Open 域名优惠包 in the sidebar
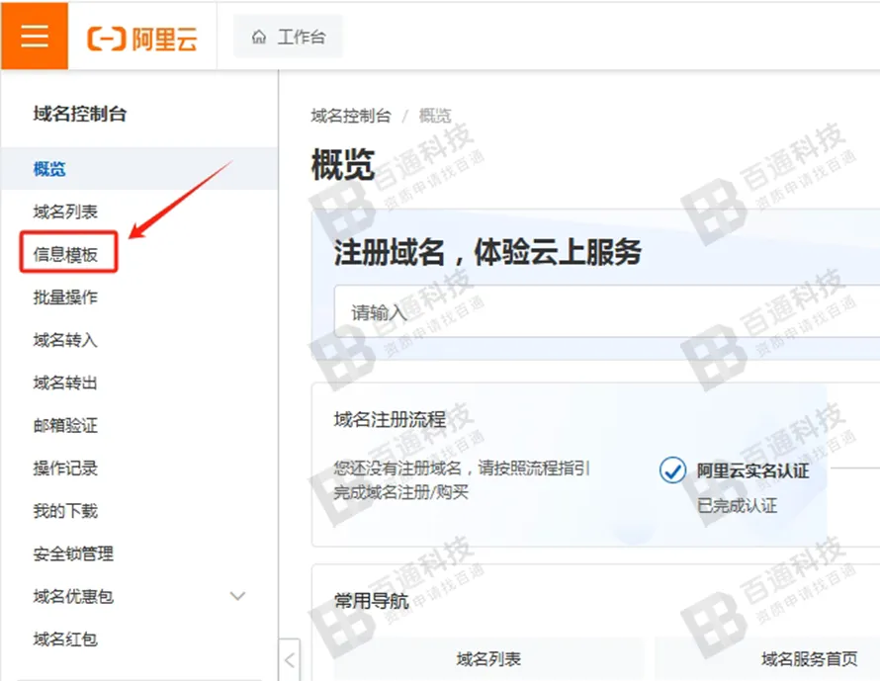This screenshot has height=681, width=880. click(x=73, y=596)
